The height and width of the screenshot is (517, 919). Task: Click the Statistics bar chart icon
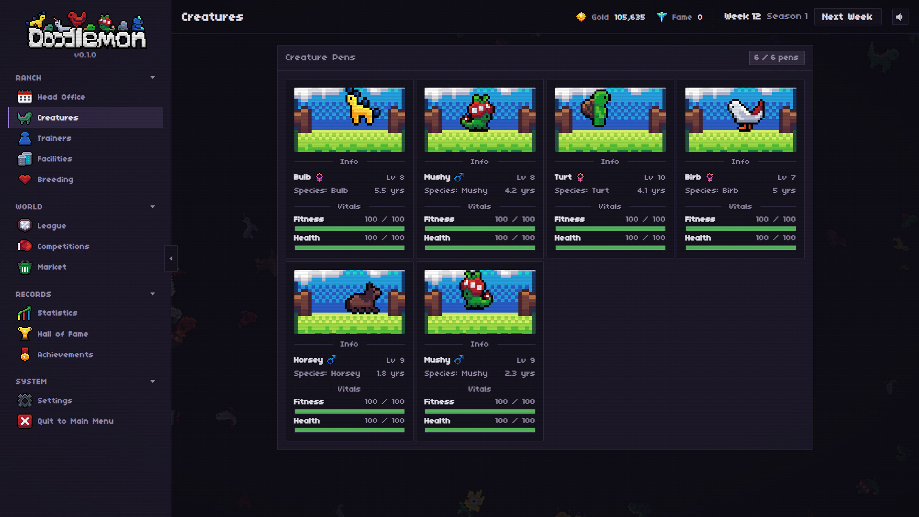point(25,313)
